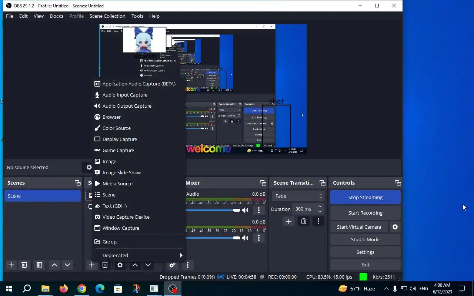
Task: Move the source up in the Sources list
Action: [135, 265]
